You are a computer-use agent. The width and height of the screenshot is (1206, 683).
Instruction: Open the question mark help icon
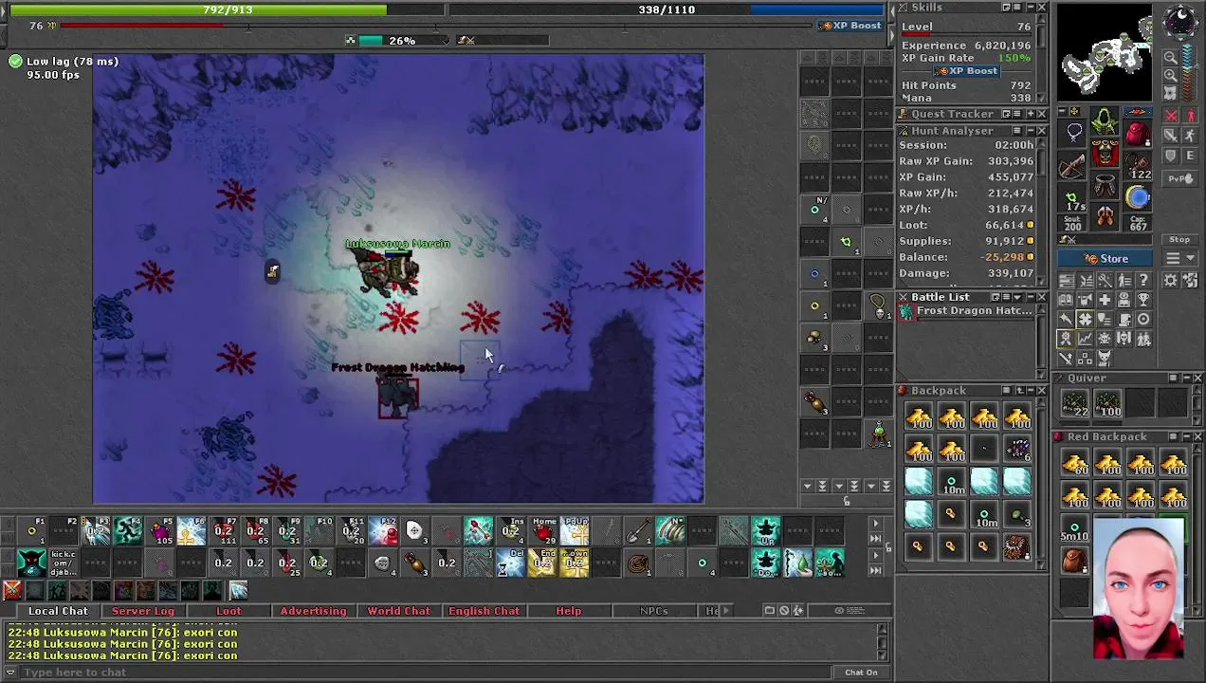pos(1143,280)
